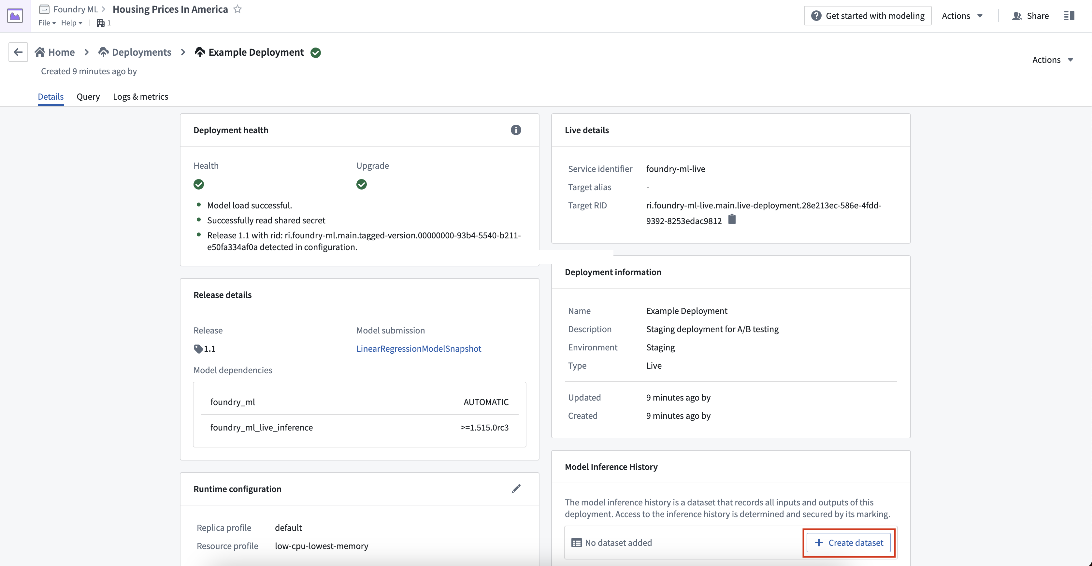The height and width of the screenshot is (566, 1092).
Task: Click the release tag icon next to 1.1
Action: coord(198,349)
